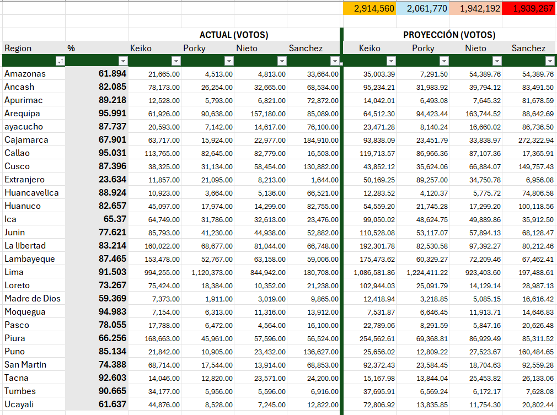Select the Lima Porky actual value 1,120,373.00

pyautogui.click(x=207, y=272)
